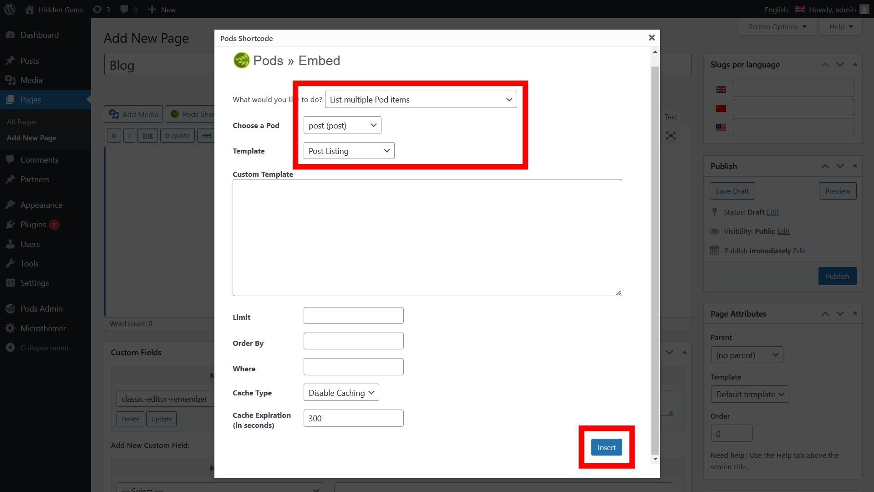The image size is (874, 492).
Task: Click the Cache Expiration field showing 300
Action: [x=353, y=418]
